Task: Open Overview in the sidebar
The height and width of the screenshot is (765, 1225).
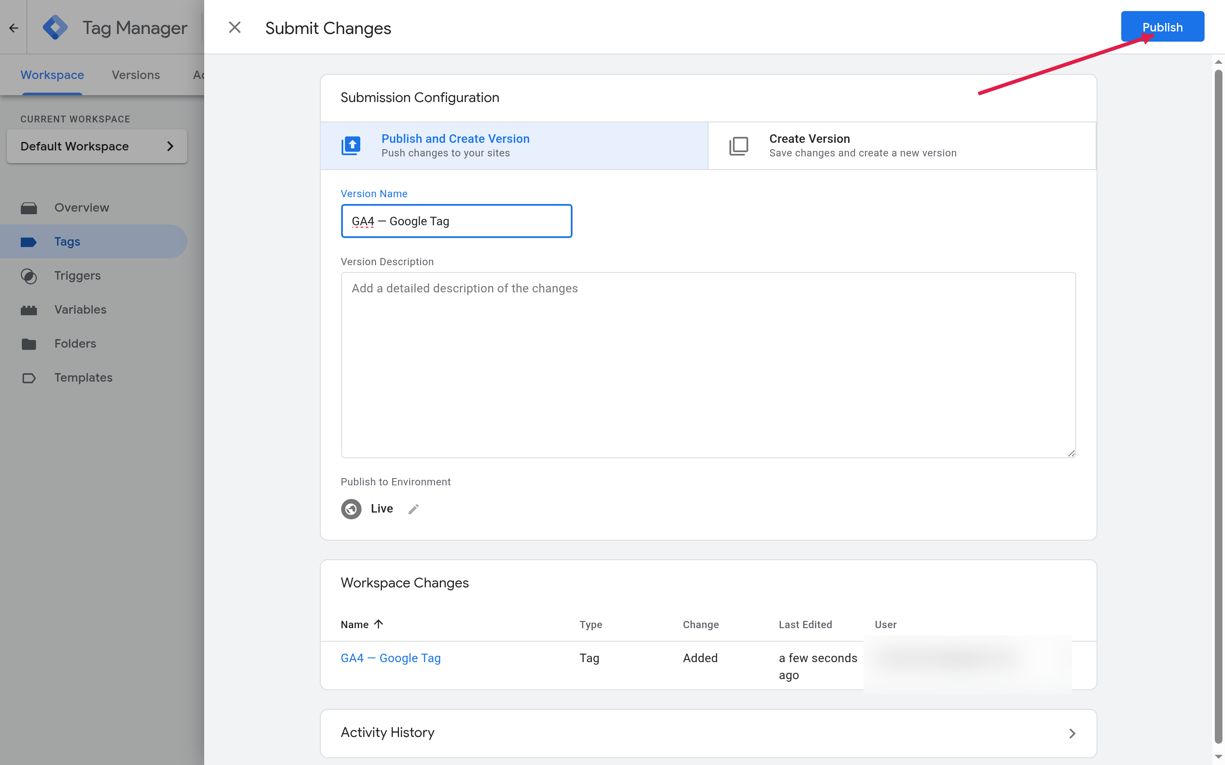Action: pos(82,207)
